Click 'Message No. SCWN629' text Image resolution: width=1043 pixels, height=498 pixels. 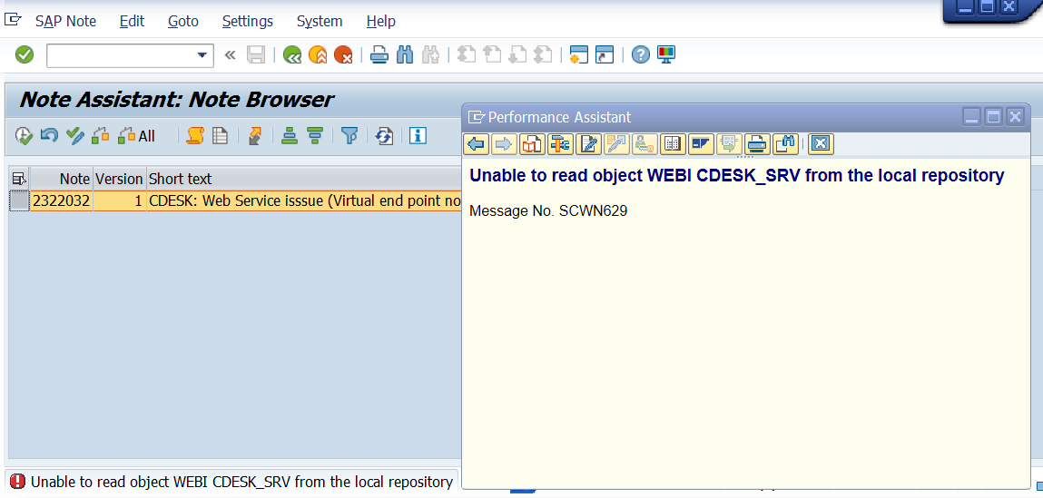548,211
